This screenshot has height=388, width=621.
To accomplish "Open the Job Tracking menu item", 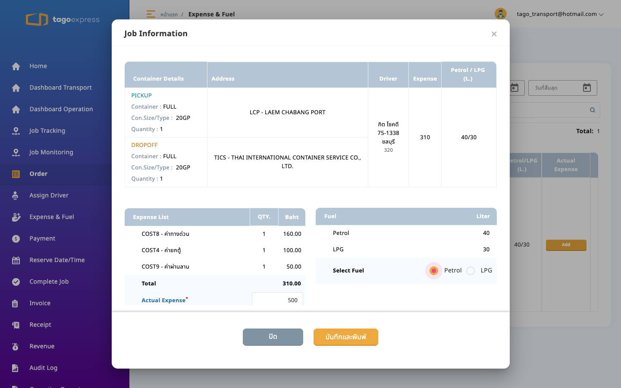I will click(x=47, y=131).
